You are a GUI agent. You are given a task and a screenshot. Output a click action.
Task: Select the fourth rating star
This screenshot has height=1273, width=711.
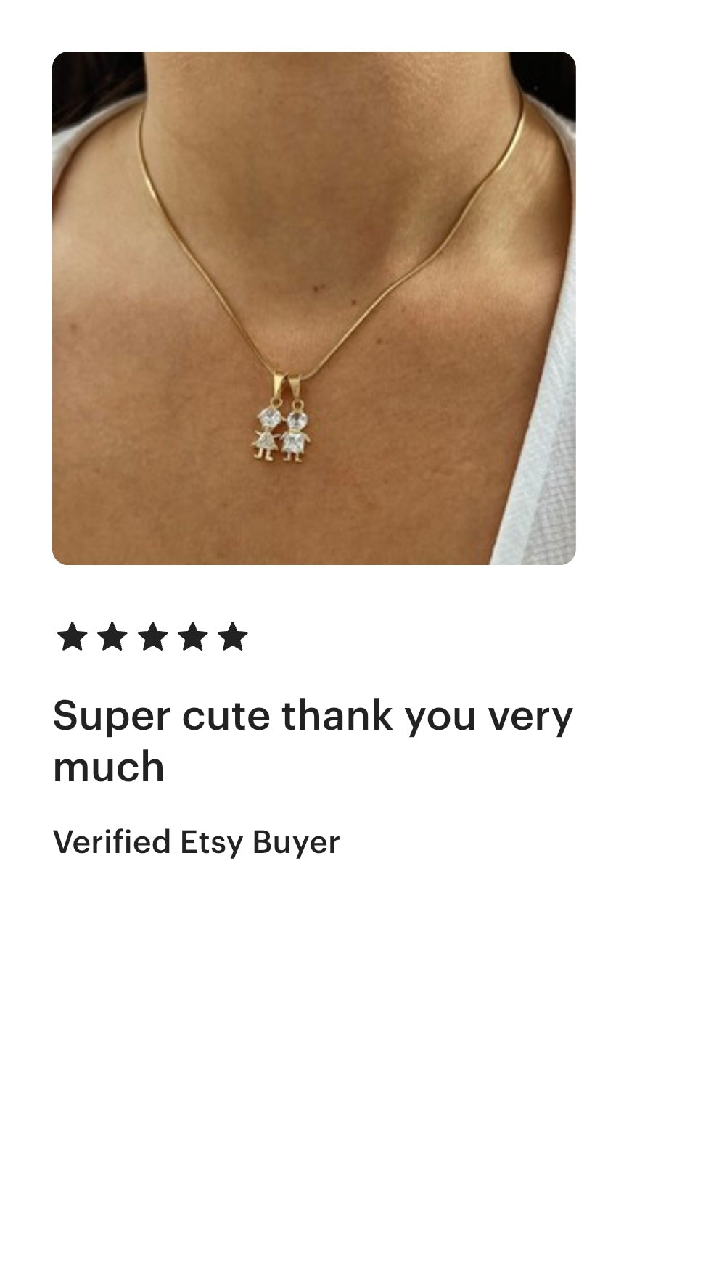point(192,637)
